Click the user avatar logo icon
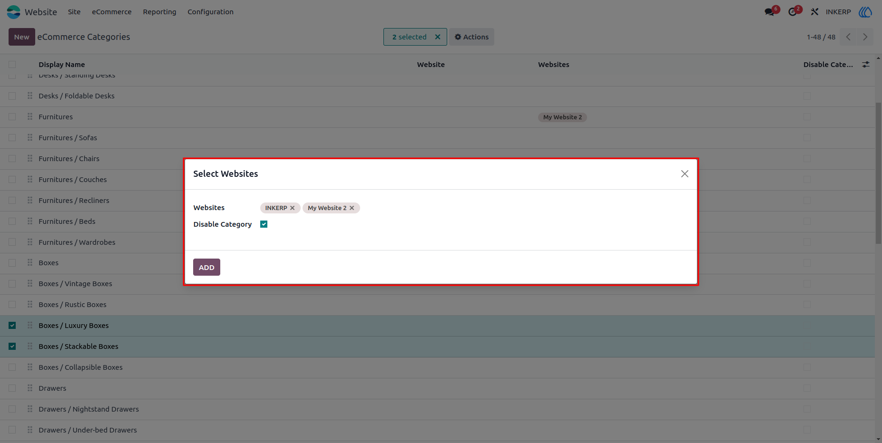Image resolution: width=882 pixels, height=443 pixels. click(865, 12)
